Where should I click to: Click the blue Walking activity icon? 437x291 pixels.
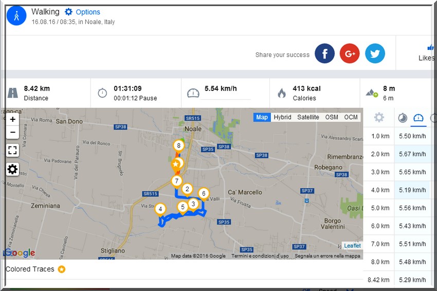coord(16,16)
